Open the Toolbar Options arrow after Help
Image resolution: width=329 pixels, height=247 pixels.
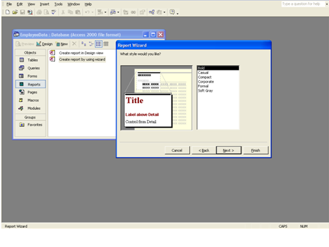point(178,13)
